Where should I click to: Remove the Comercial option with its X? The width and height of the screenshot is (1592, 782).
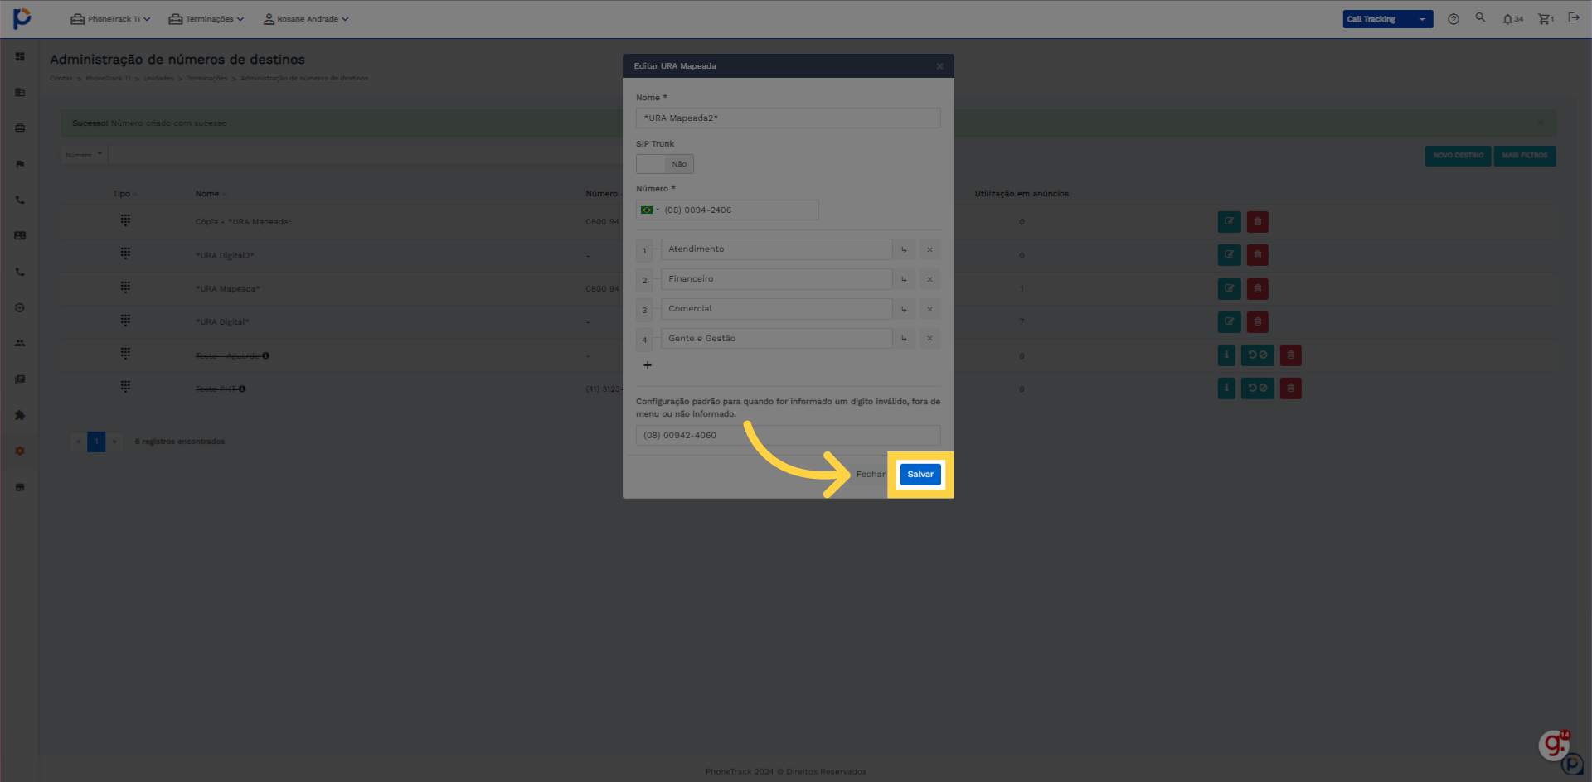click(929, 309)
